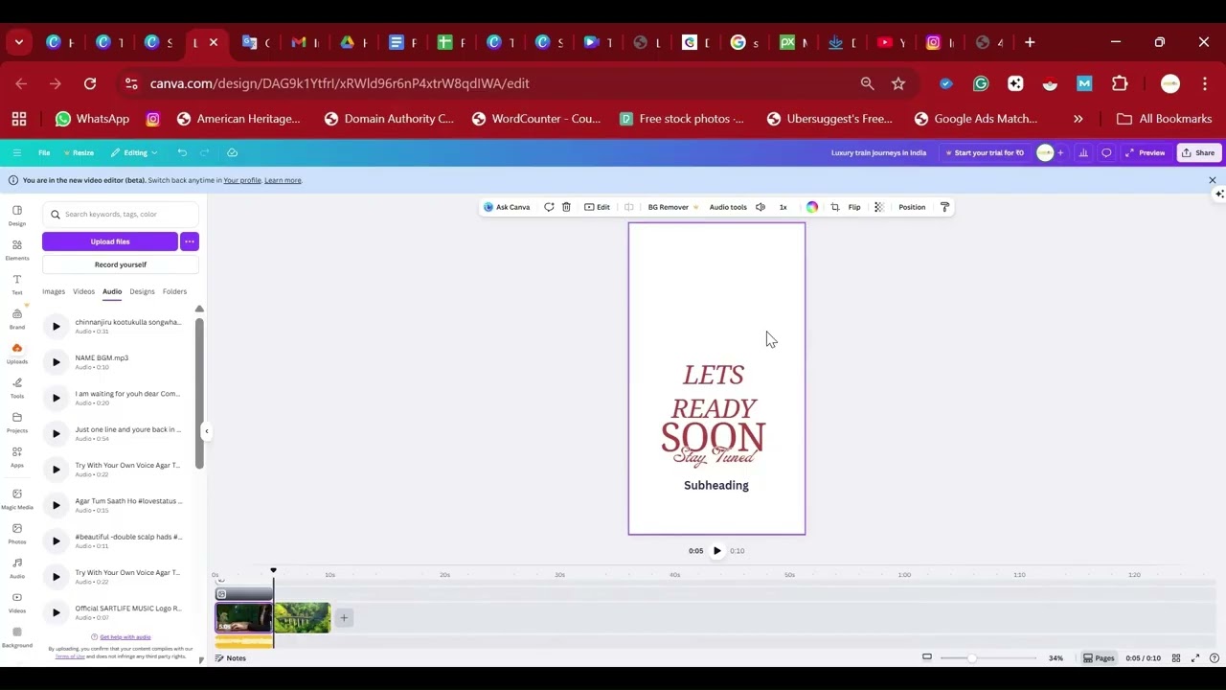Open the Resize option

[x=79, y=152]
